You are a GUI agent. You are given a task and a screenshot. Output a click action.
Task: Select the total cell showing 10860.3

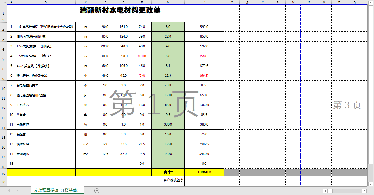click(204, 172)
